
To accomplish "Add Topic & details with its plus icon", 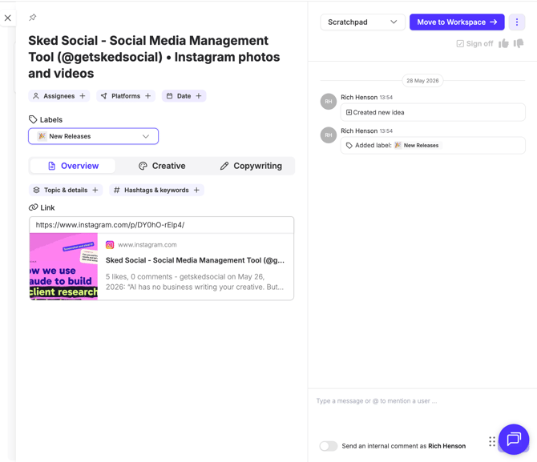I will pos(95,190).
